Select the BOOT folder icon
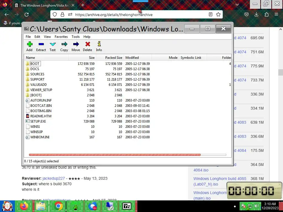283x212 pixels. (x=27, y=64)
